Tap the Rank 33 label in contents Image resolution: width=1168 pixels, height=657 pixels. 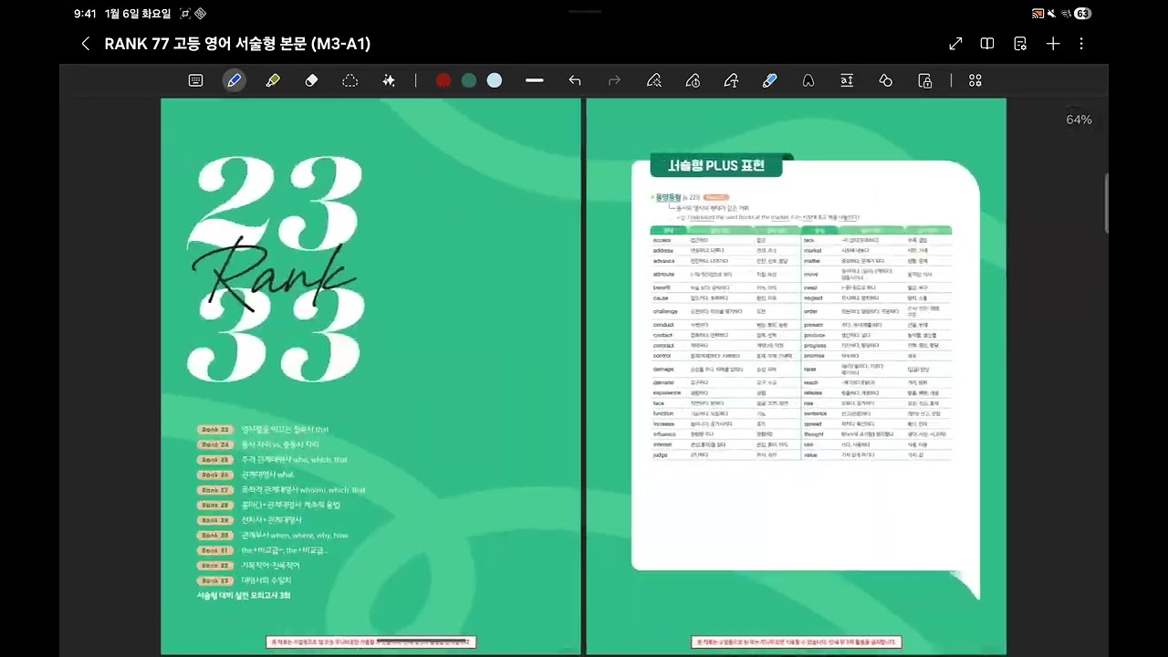[x=215, y=580]
